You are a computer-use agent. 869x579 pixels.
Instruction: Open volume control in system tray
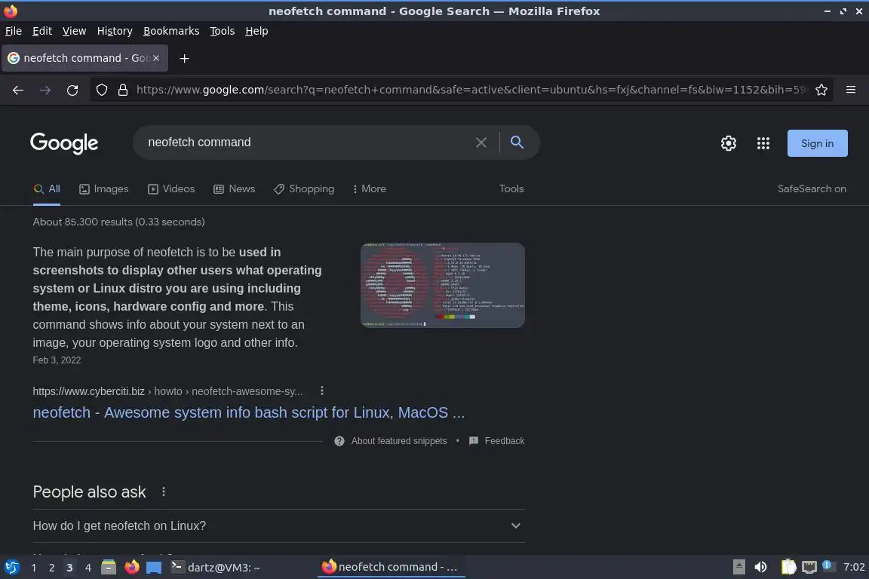click(761, 567)
